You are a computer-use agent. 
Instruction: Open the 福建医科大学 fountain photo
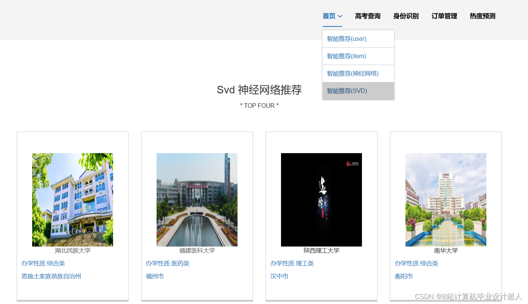tap(197, 200)
